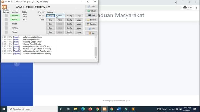Open FileZilla Config menu
This screenshot has width=200, height=112.
pos(69,24)
